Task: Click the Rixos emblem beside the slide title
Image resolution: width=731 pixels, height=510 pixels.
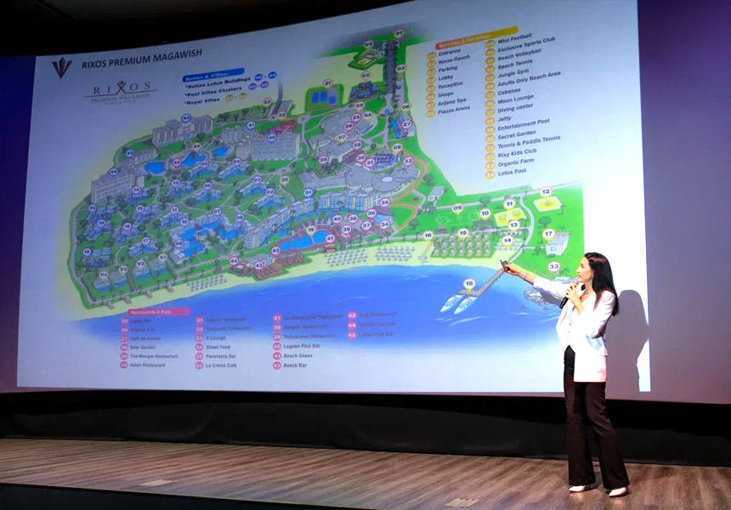Action: (61, 68)
